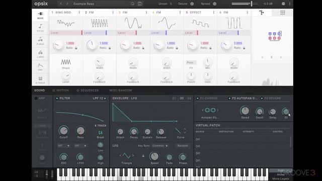Viewport: 322px width, 181px height.
Task: Open operator 3 FM options menu
Action: pyautogui.click(x=146, y=13)
